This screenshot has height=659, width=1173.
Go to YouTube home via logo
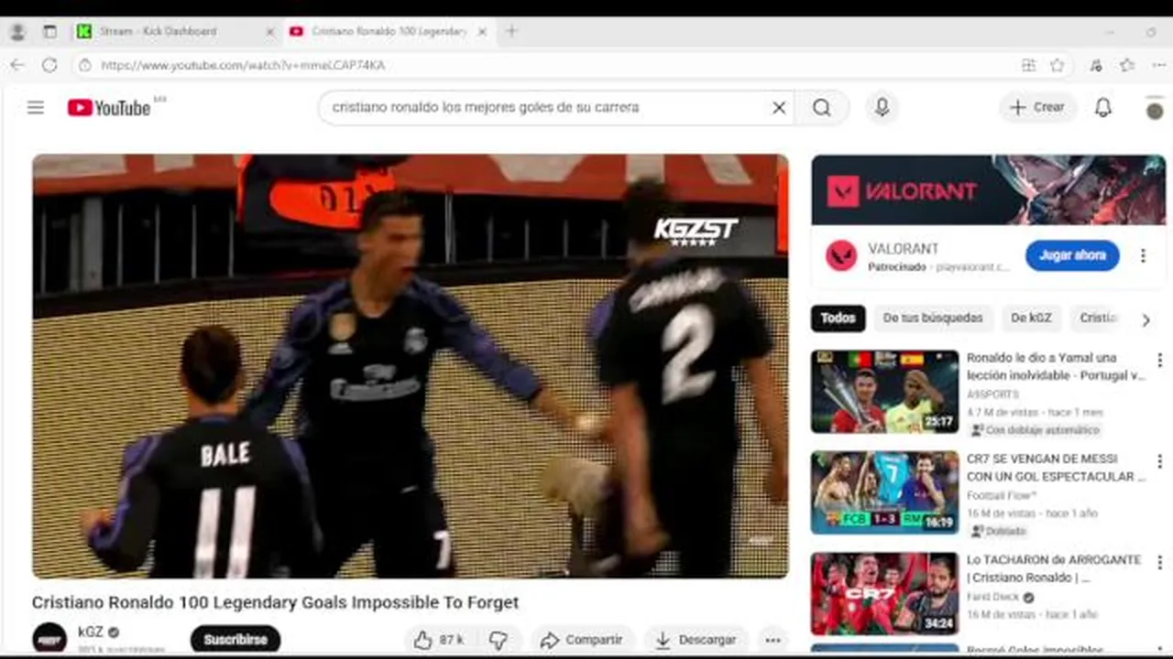click(x=109, y=108)
